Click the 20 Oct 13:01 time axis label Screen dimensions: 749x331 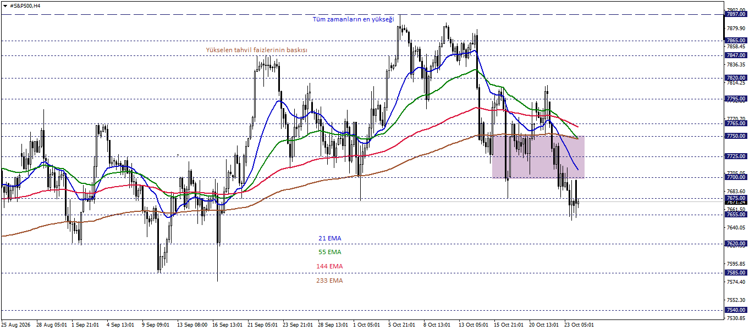click(x=544, y=325)
